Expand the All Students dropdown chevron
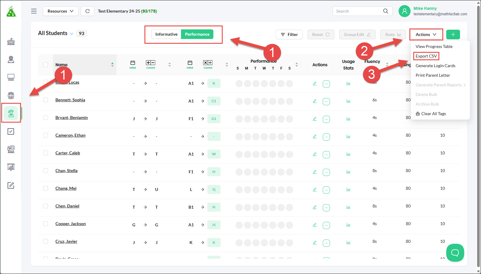481x274 pixels. click(72, 34)
